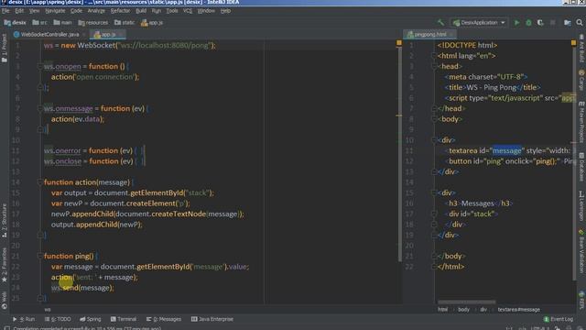Open the Build menu
The image size is (586, 330).
(141, 11)
